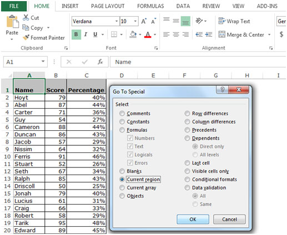Image resolution: width=287 pixels, height=235 pixels.
Task: Click the currency dollar format icon
Action: pos(281,34)
